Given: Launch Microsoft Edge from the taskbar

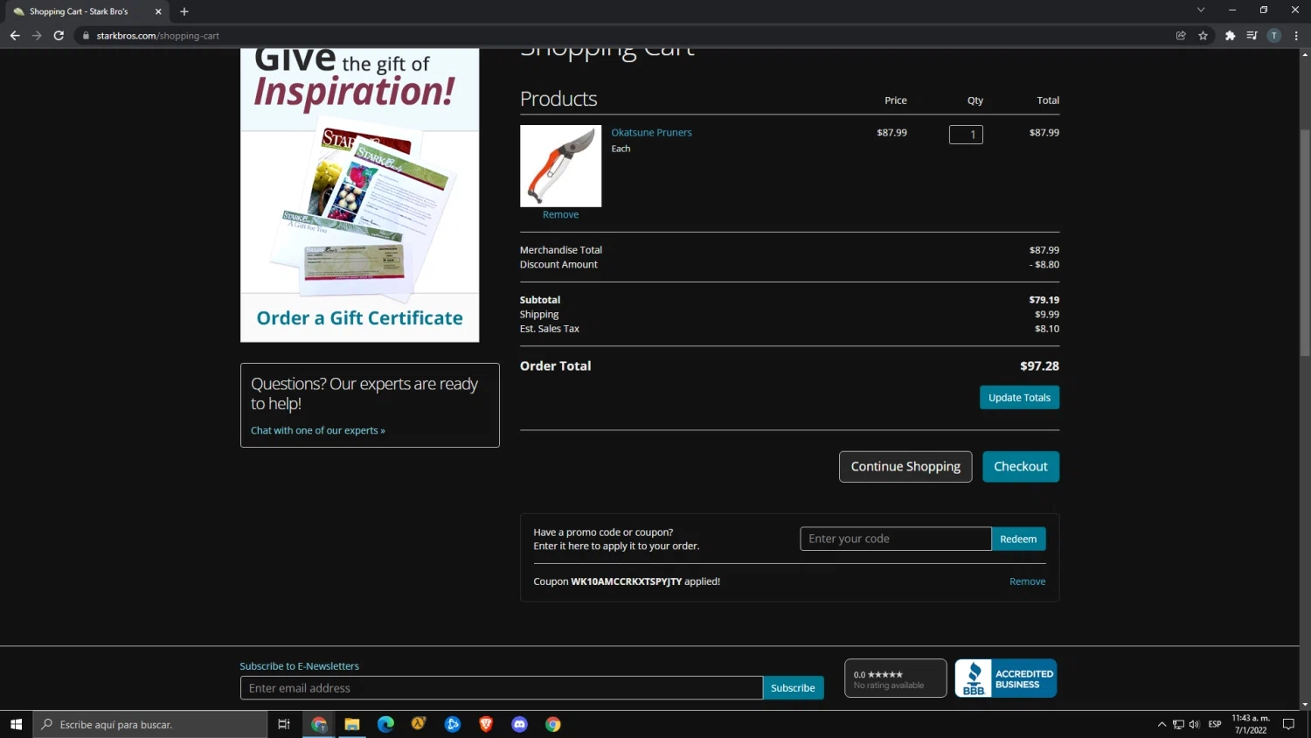Looking at the screenshot, I should 385,724.
